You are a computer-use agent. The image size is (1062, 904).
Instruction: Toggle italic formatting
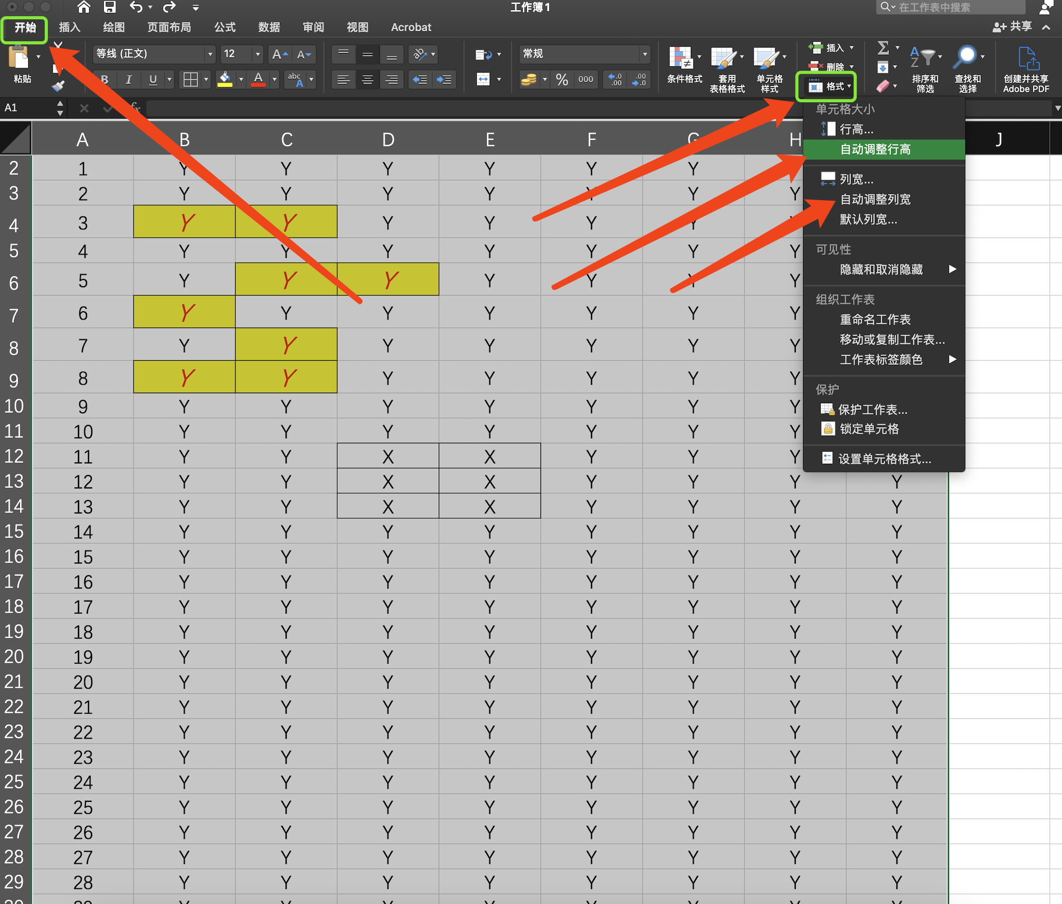129,79
